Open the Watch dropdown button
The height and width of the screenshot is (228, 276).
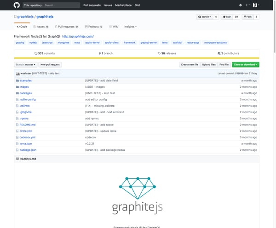[205, 17]
